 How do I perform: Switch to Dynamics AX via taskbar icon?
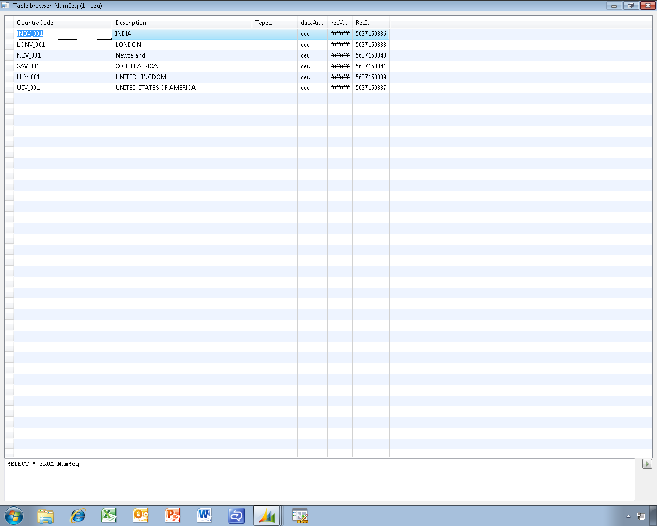pyautogui.click(x=267, y=515)
